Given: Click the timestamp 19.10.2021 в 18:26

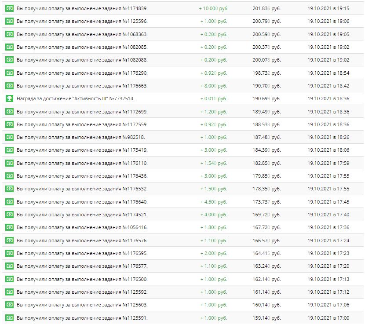Looking at the screenshot, I should pos(328,137).
